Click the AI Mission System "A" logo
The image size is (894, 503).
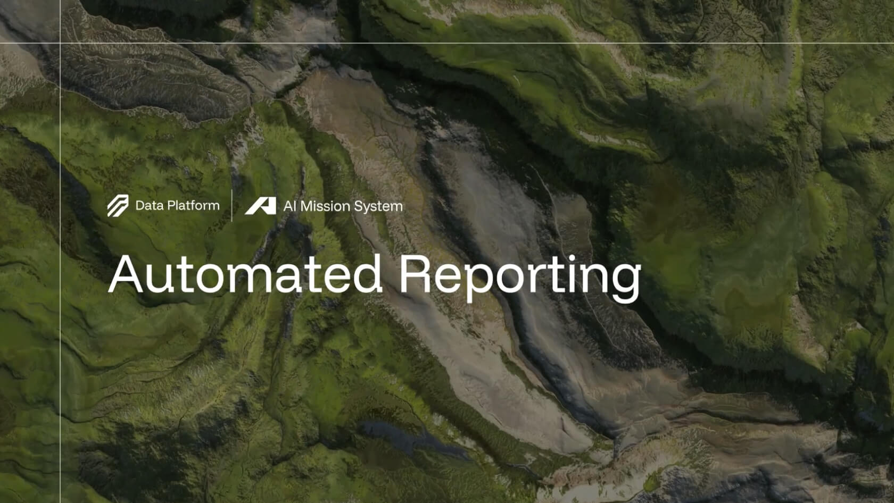[x=260, y=206]
